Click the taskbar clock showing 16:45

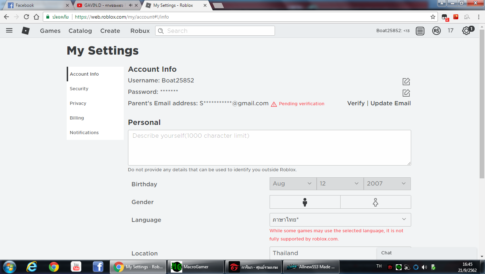pyautogui.click(x=467, y=264)
